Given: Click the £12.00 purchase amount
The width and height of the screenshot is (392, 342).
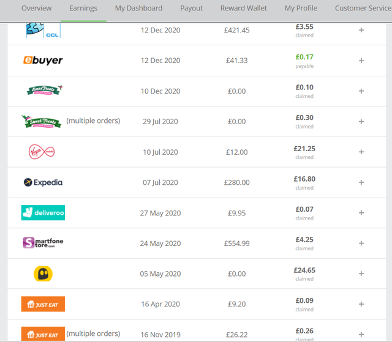Looking at the screenshot, I should pos(237,152).
